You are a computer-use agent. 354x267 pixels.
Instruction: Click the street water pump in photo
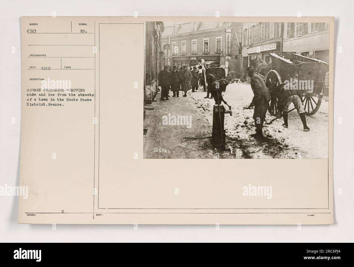tap(219, 125)
